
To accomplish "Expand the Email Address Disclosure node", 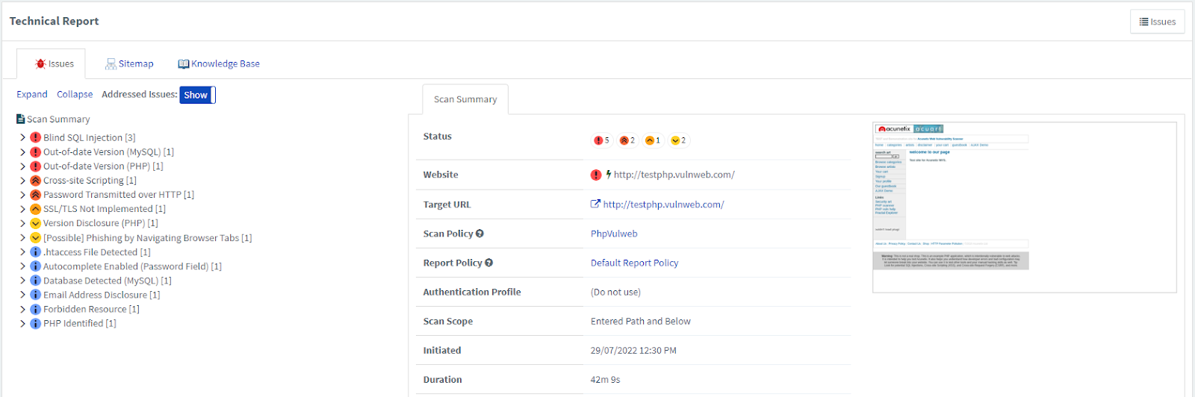I will click(22, 295).
